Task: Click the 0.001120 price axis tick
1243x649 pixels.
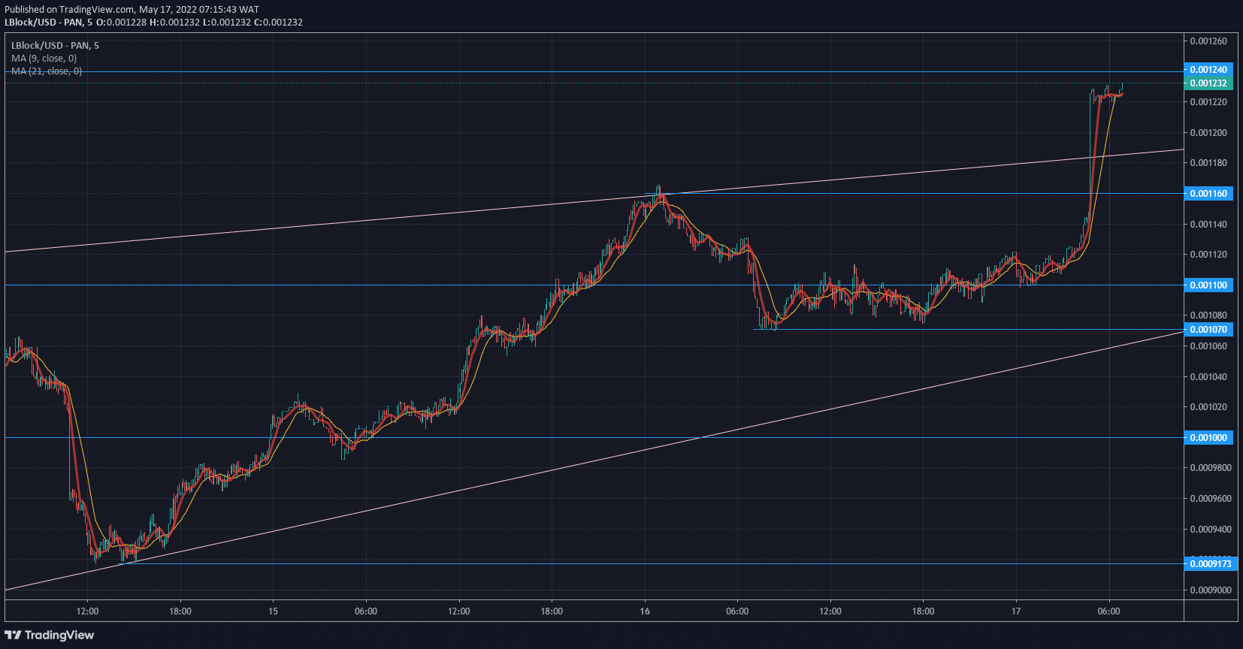Action: pyautogui.click(x=1208, y=255)
